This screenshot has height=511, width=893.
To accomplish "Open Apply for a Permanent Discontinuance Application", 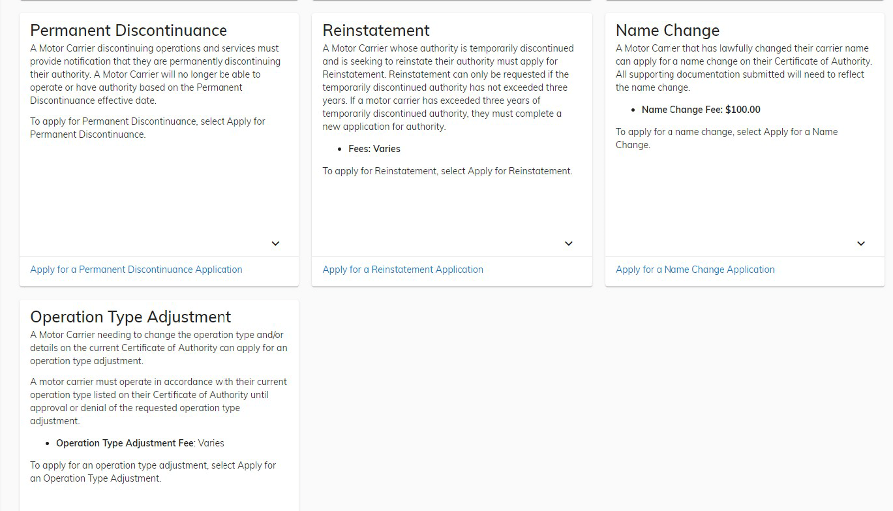I will click(x=136, y=270).
